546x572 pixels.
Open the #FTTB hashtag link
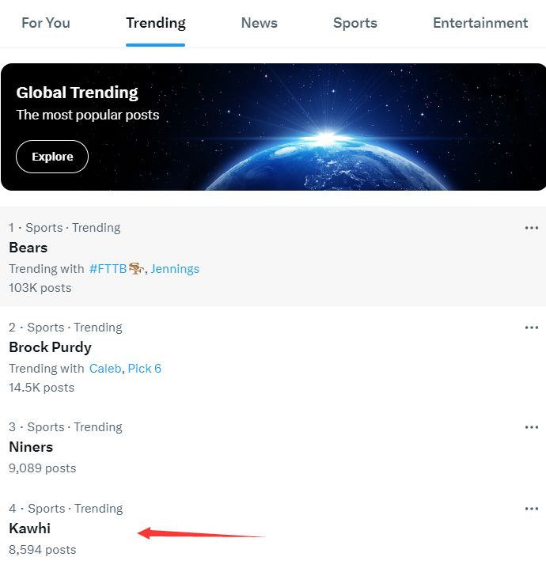click(108, 269)
